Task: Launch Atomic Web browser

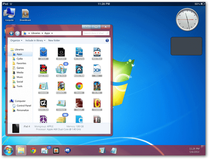Action: point(79,69)
